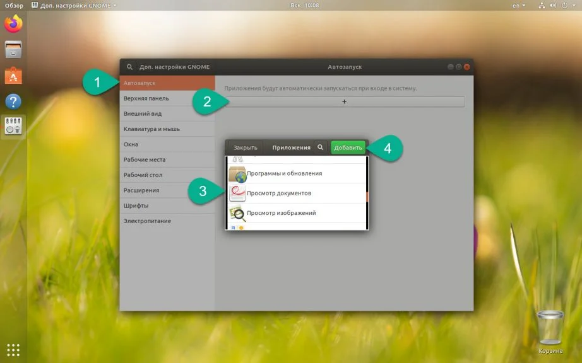Select Просмотр документов in the list
The height and width of the screenshot is (363, 582).
click(297, 193)
